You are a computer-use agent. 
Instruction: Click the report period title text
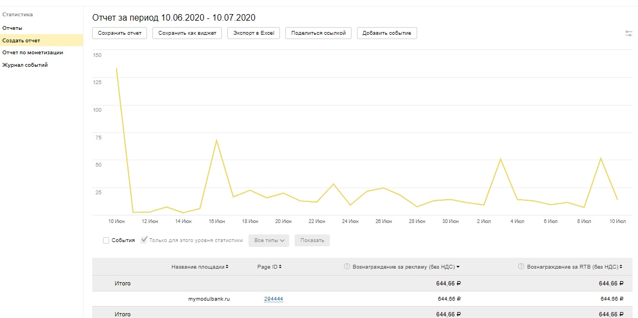(174, 17)
